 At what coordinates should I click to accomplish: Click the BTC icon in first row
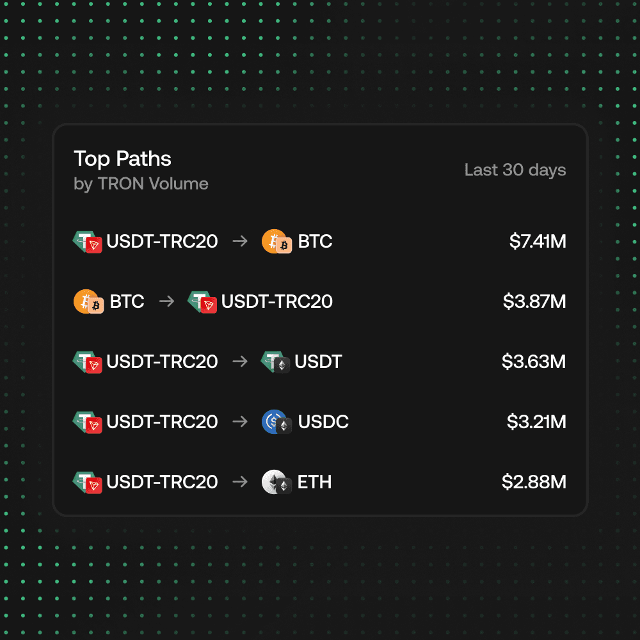tap(276, 241)
